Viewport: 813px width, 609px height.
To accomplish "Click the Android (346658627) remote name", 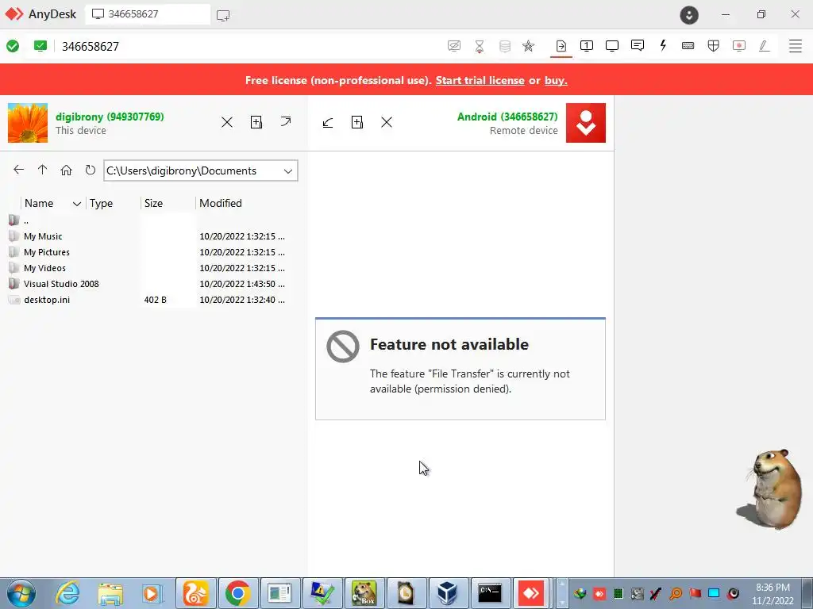I will (507, 117).
